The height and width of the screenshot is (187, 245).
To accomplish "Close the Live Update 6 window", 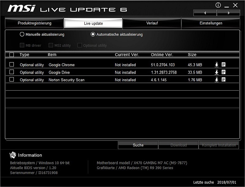I will 235,5.
